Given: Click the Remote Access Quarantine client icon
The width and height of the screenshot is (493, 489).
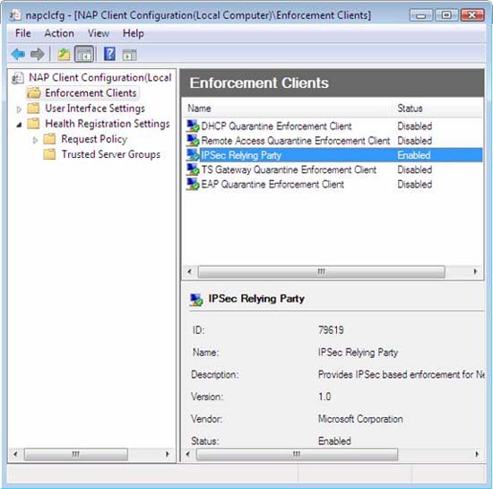Looking at the screenshot, I should (193, 140).
